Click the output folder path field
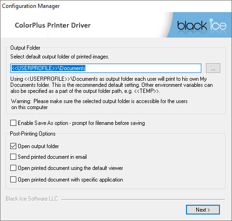The width and height of the screenshot is (232, 221). click(106, 68)
